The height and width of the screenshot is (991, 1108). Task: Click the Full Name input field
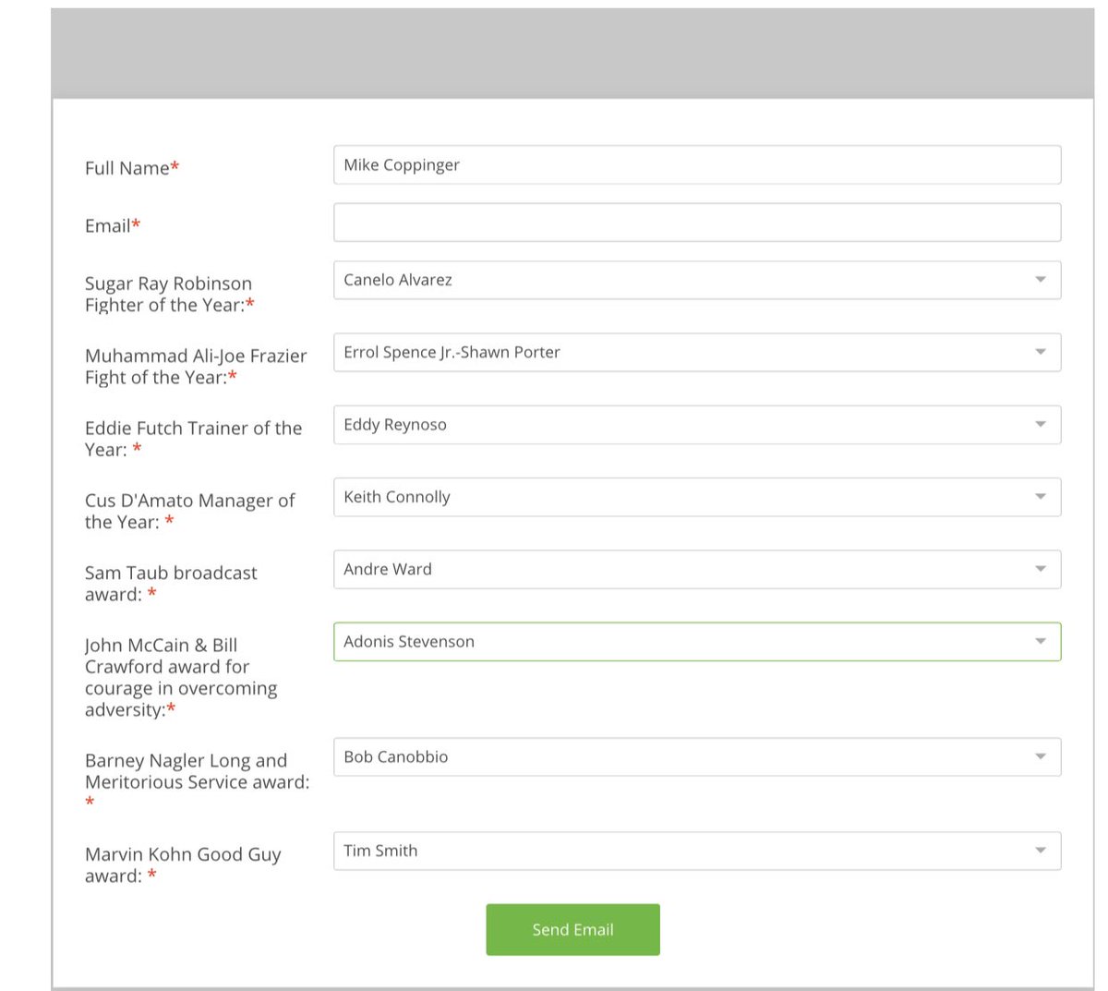(x=697, y=164)
